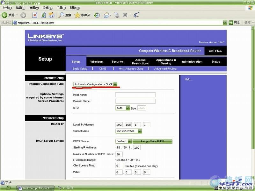The image size is (255, 191).
Task: Switch to the Security tab
Action: 117,62
